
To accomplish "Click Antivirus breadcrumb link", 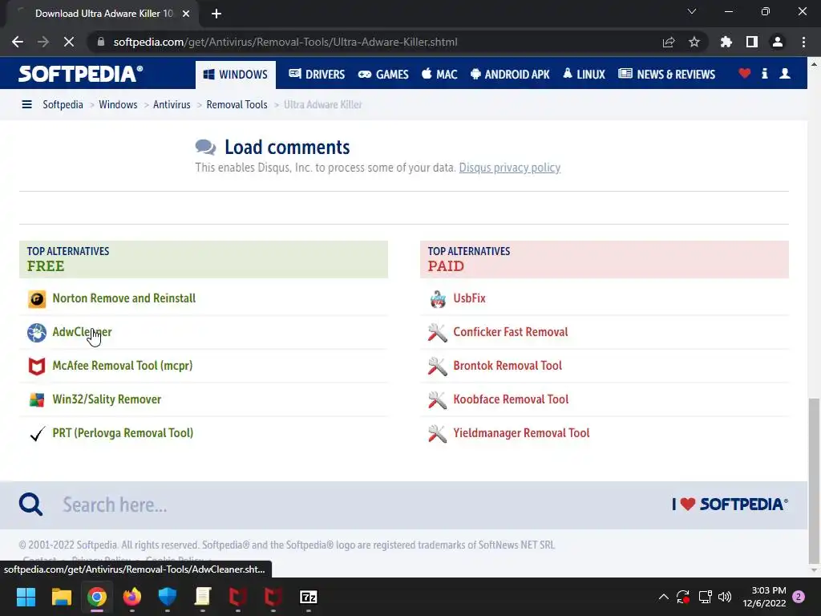I will (x=172, y=105).
